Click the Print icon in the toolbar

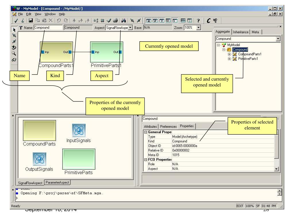[x=115, y=21]
